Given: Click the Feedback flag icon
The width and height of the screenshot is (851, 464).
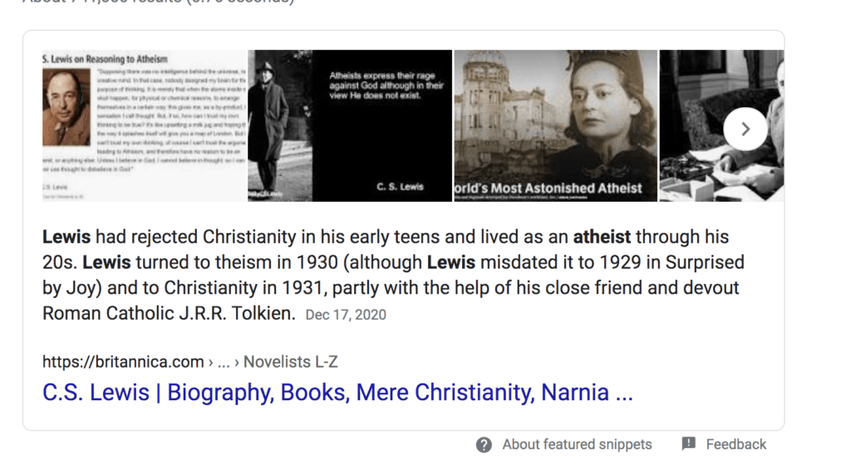Looking at the screenshot, I should pyautogui.click(x=689, y=444).
